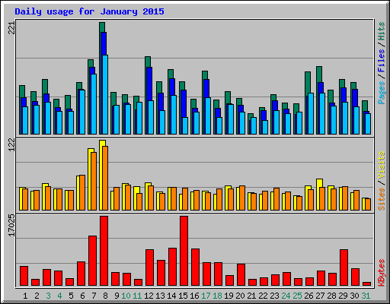Click day 27 on the x-axis
This screenshot has width=390, height=304.
pos(320,296)
